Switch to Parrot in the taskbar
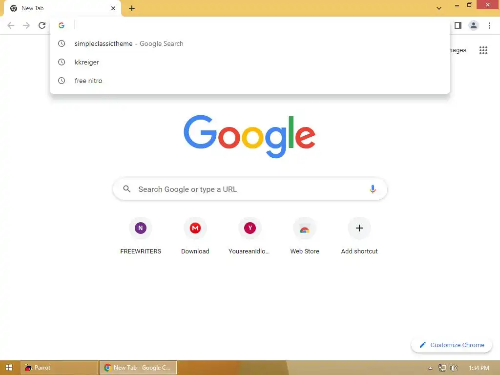 [59, 368]
